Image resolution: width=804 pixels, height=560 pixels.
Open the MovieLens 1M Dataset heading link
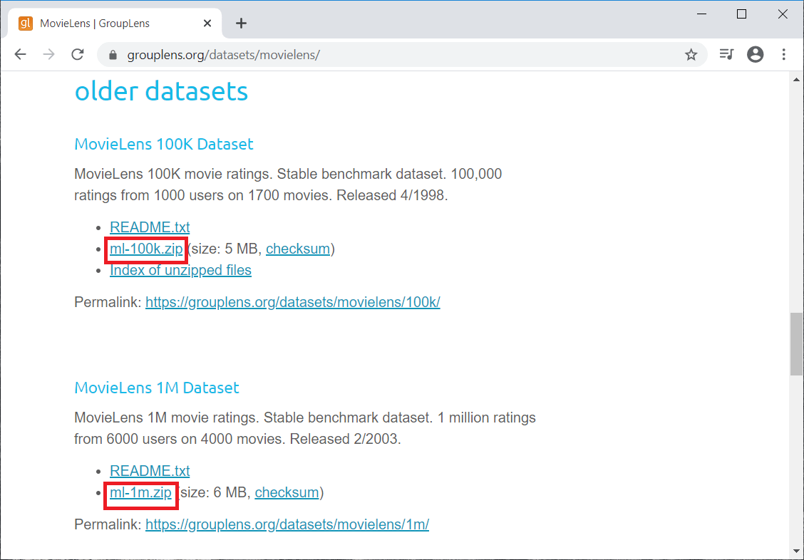[x=157, y=388]
